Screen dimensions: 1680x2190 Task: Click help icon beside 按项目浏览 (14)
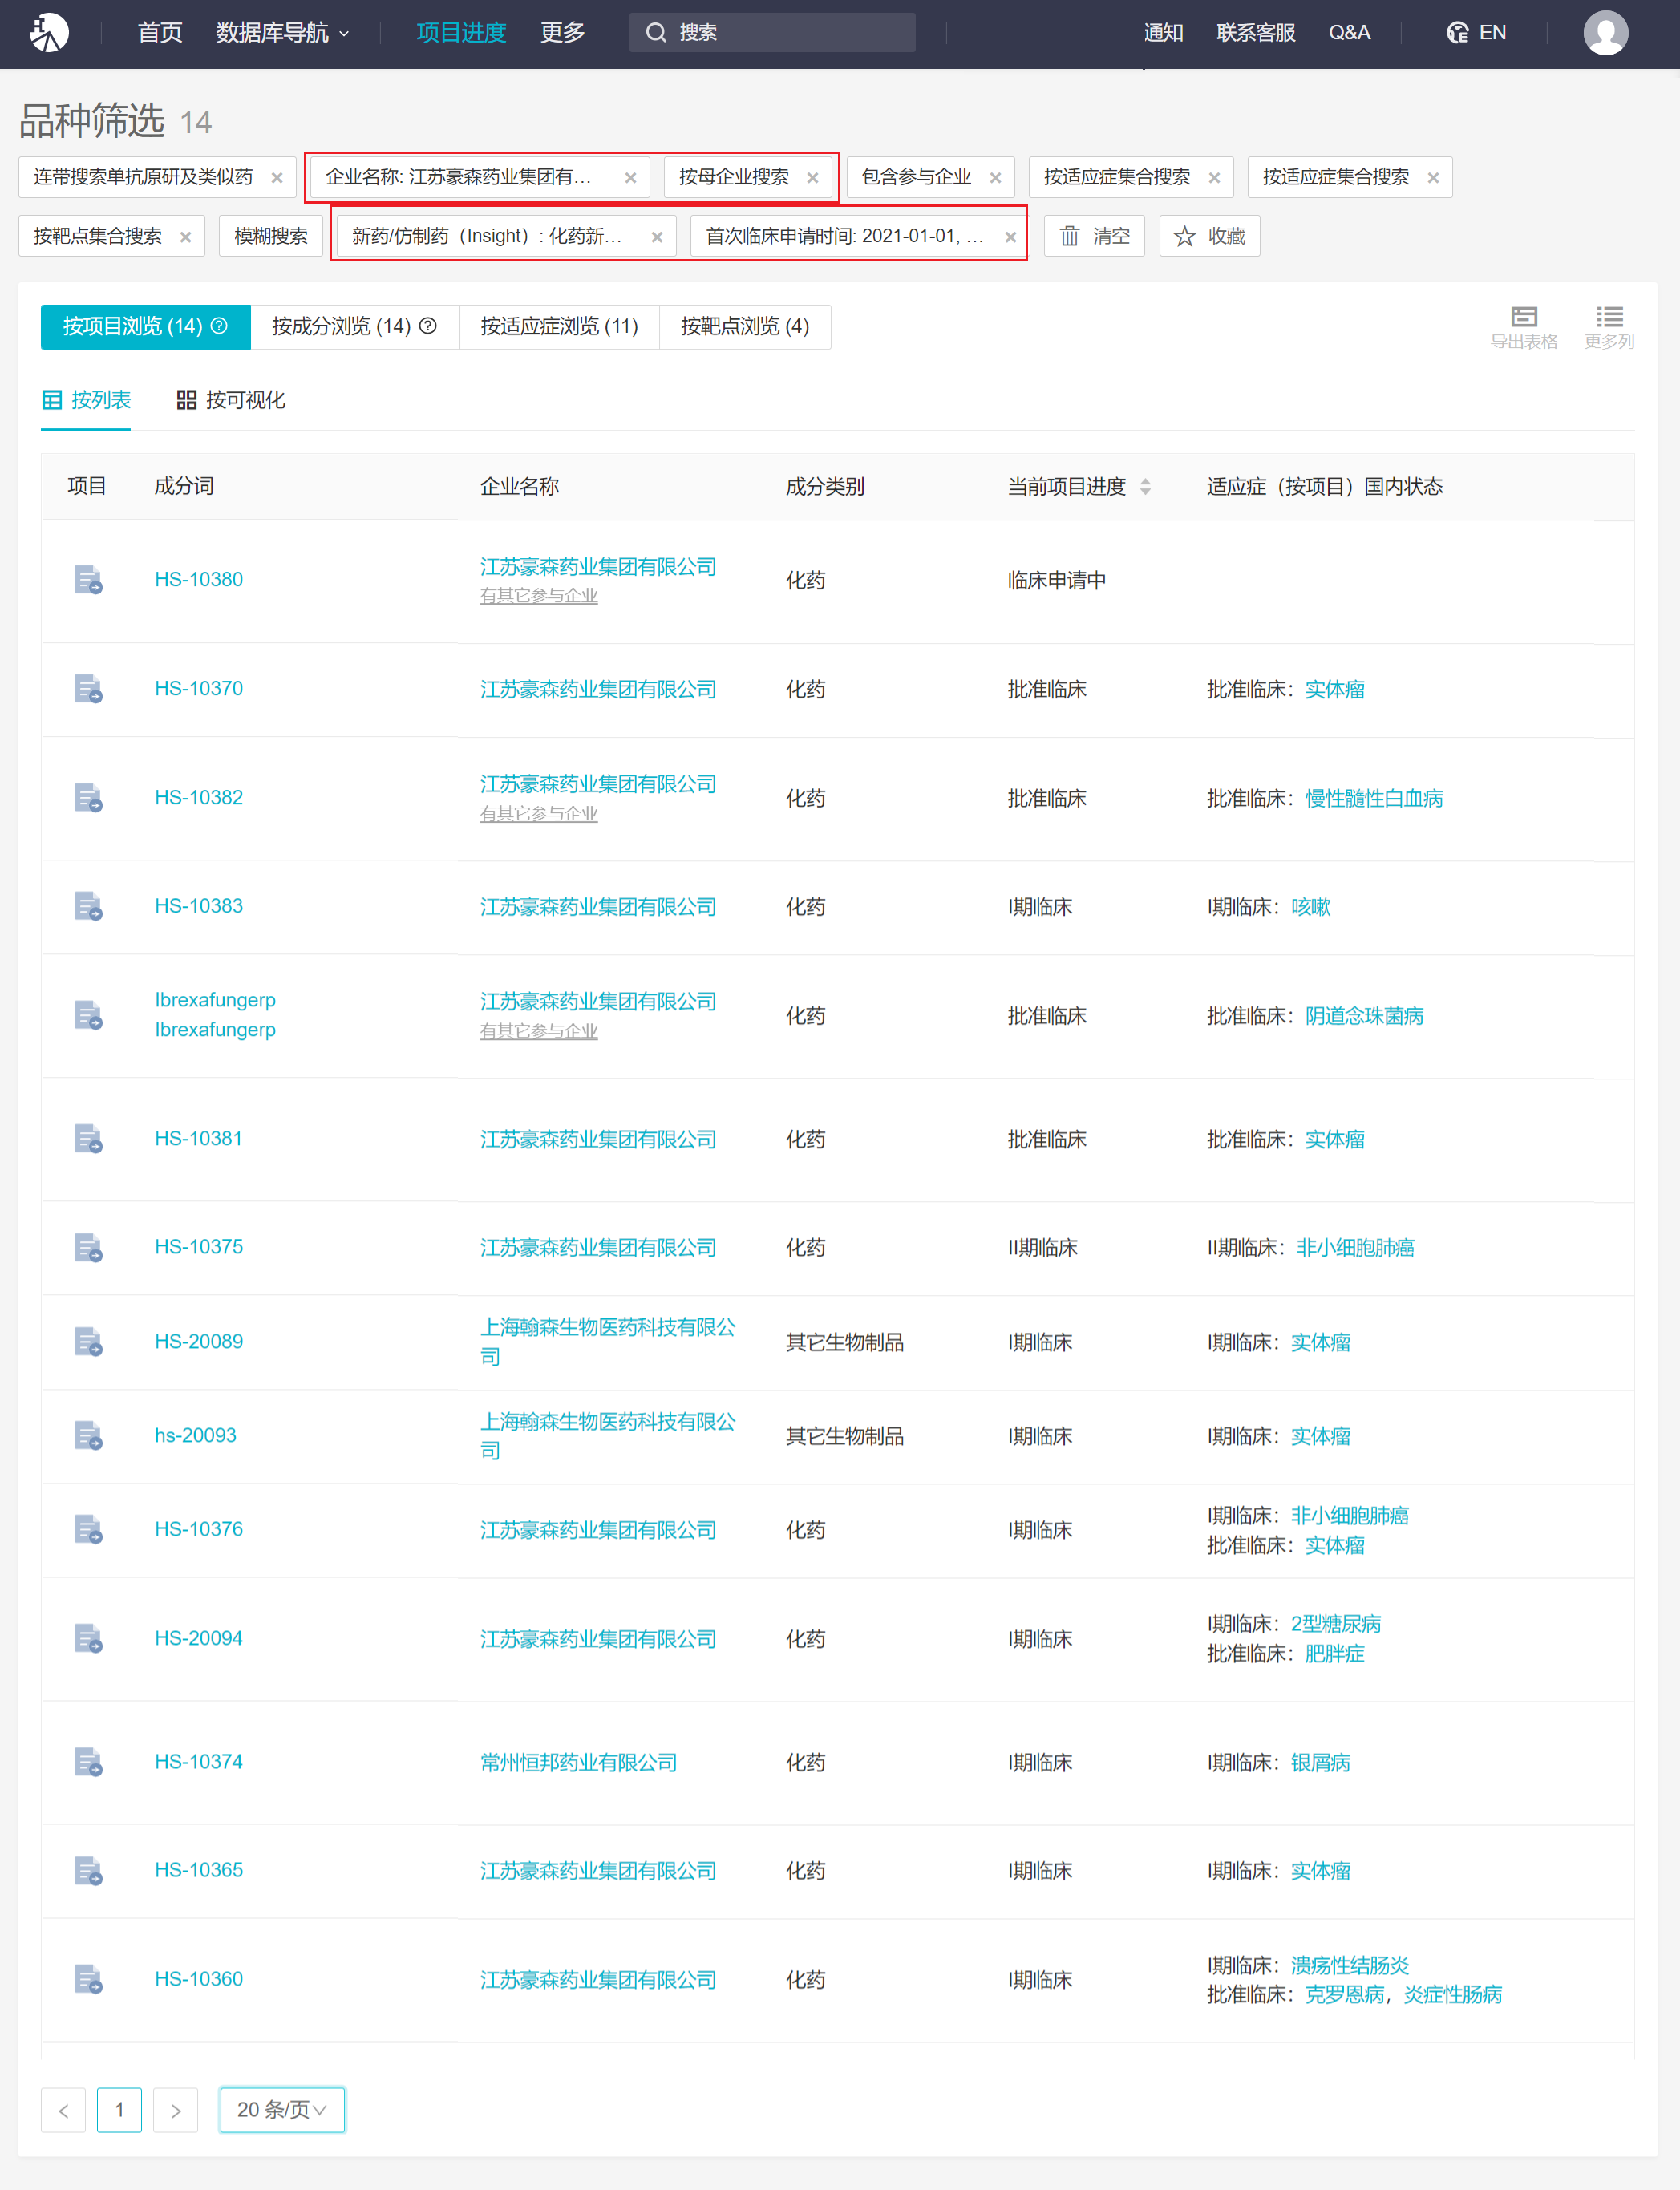click(219, 326)
